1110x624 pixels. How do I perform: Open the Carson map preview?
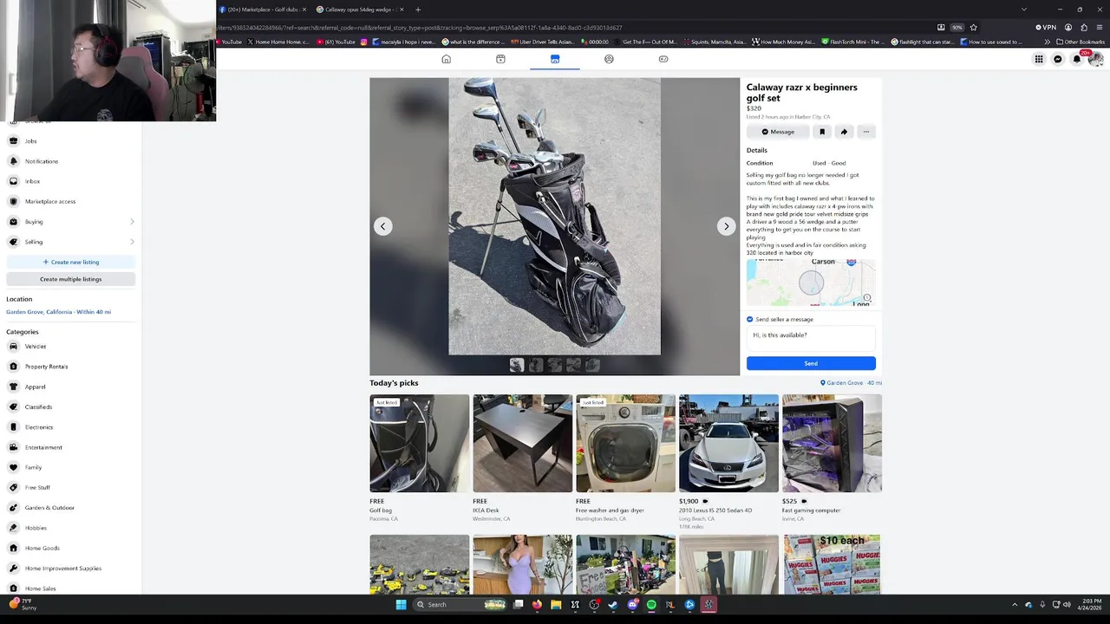pos(811,283)
